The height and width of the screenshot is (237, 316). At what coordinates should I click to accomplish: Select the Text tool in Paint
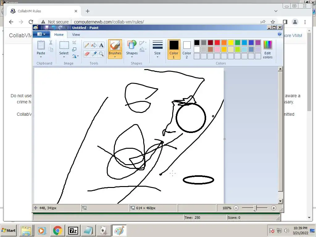tap(101, 45)
